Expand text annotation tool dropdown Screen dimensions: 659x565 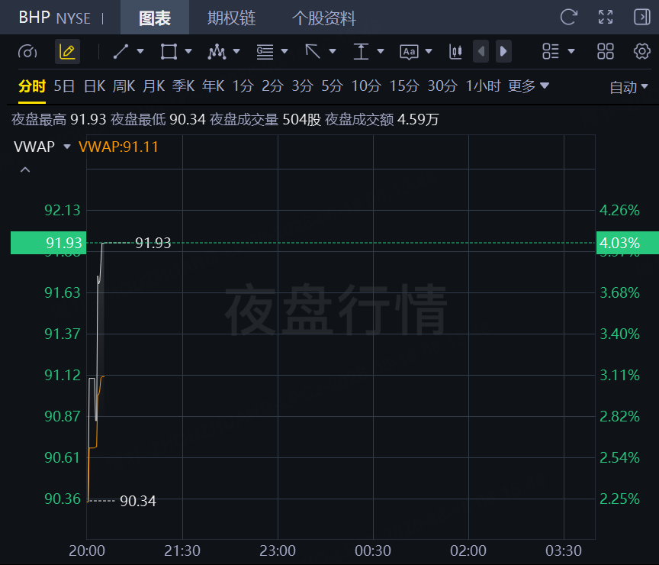pos(429,51)
